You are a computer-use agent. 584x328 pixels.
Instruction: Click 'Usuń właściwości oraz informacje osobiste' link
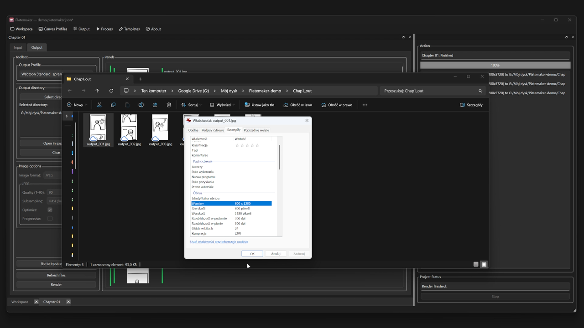pyautogui.click(x=219, y=242)
